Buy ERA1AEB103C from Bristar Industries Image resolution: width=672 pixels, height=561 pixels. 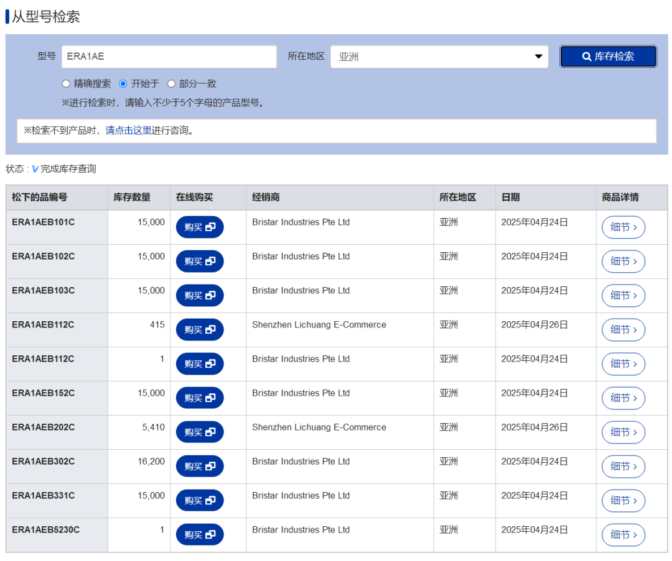pyautogui.click(x=200, y=296)
